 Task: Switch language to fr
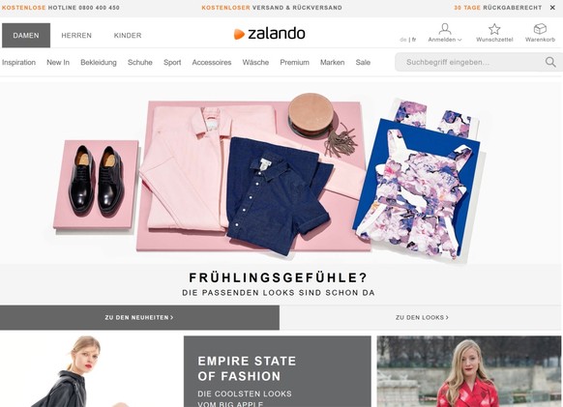click(x=414, y=40)
